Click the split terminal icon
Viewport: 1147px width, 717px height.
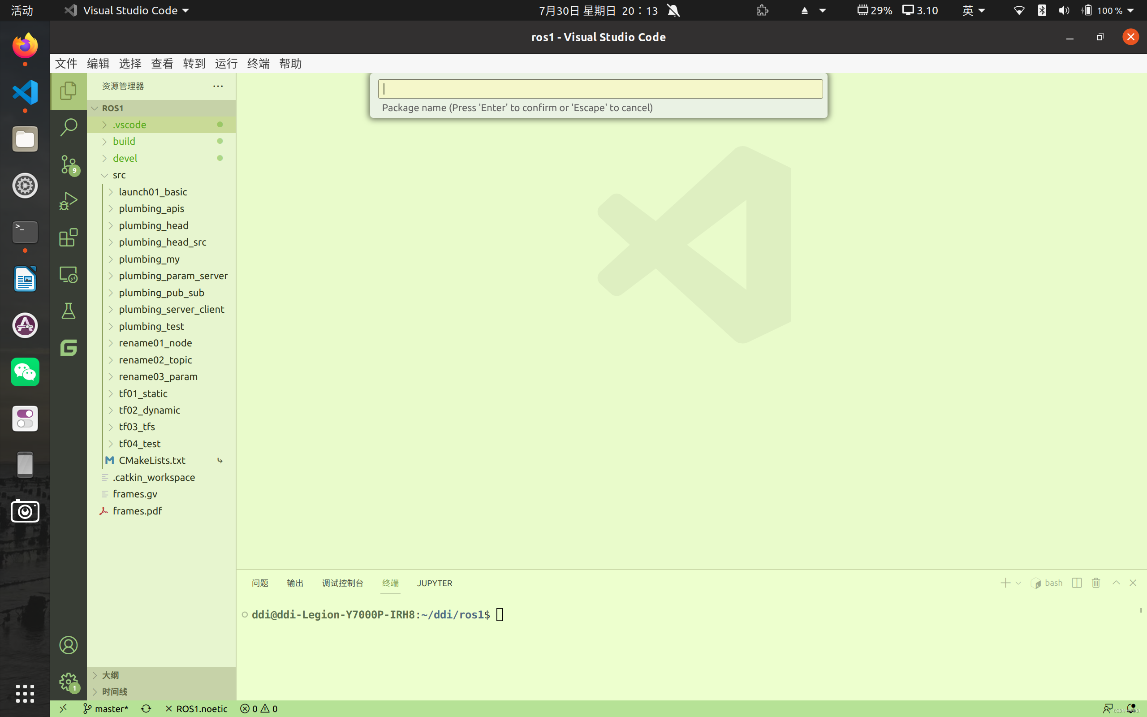point(1076,583)
